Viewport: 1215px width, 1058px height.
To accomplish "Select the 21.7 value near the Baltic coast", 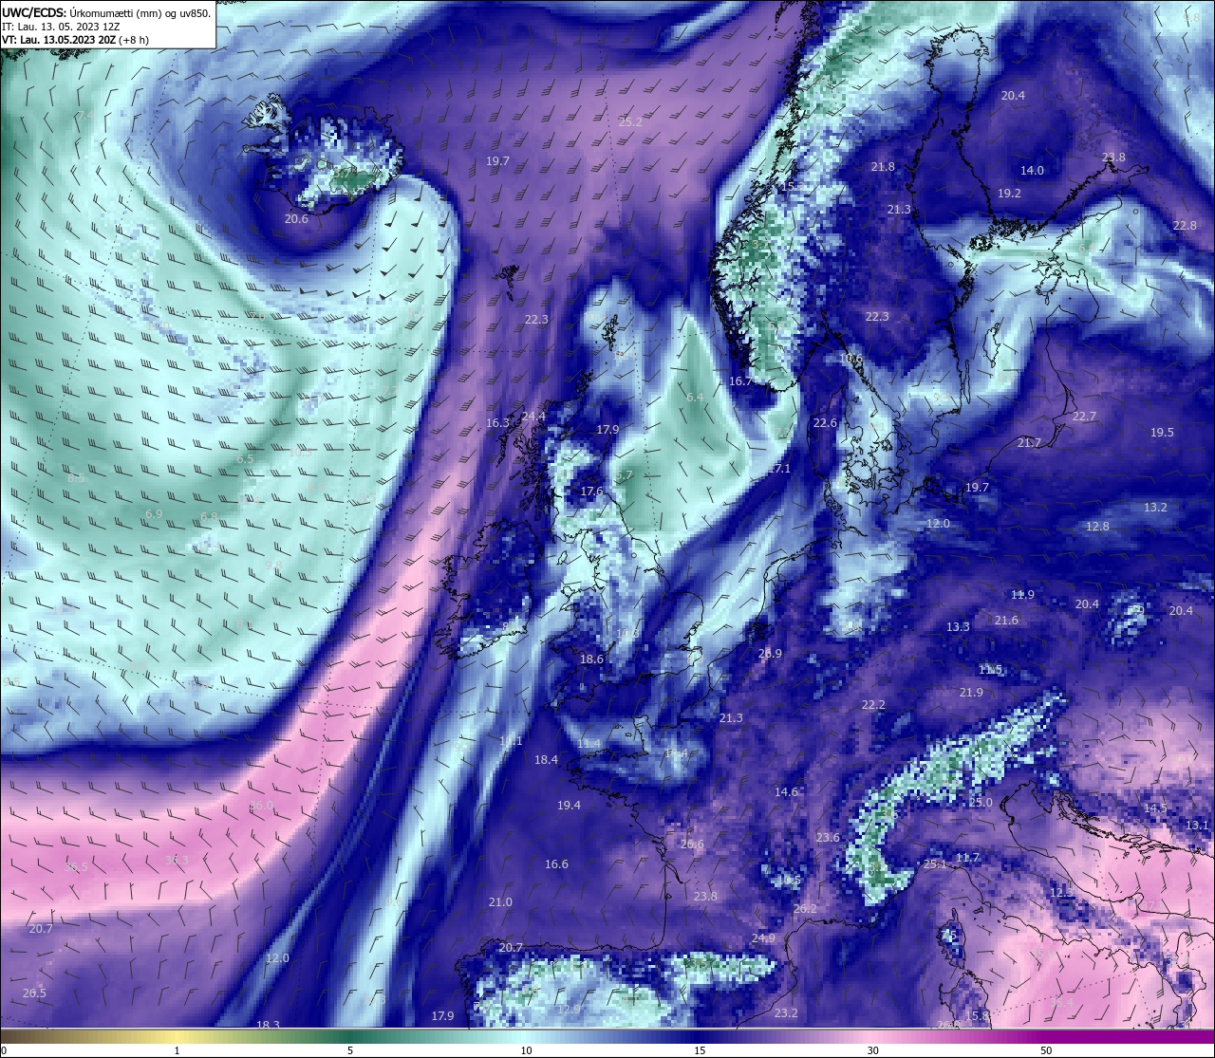I will [1029, 443].
